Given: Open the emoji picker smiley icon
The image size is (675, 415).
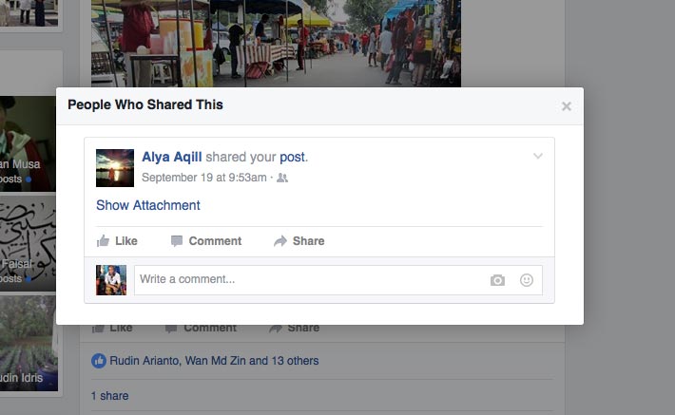Looking at the screenshot, I should click(527, 280).
